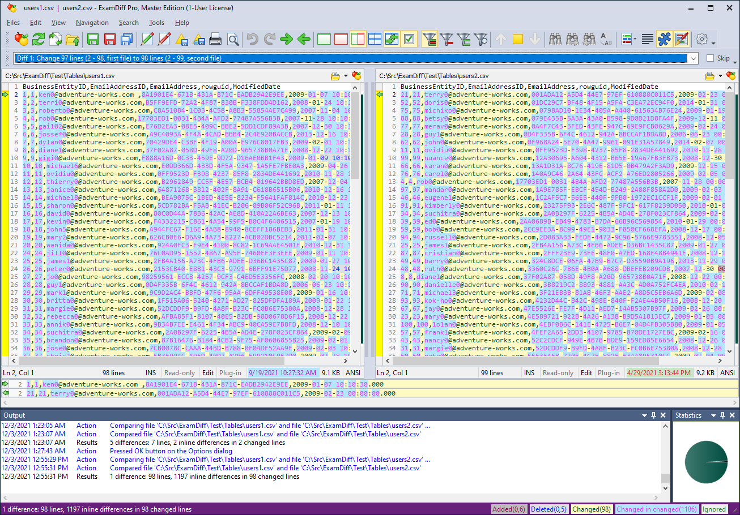Click ExamDiff icon beside users1.csv path
Viewport: 740px width, 515px height.
[356, 75]
